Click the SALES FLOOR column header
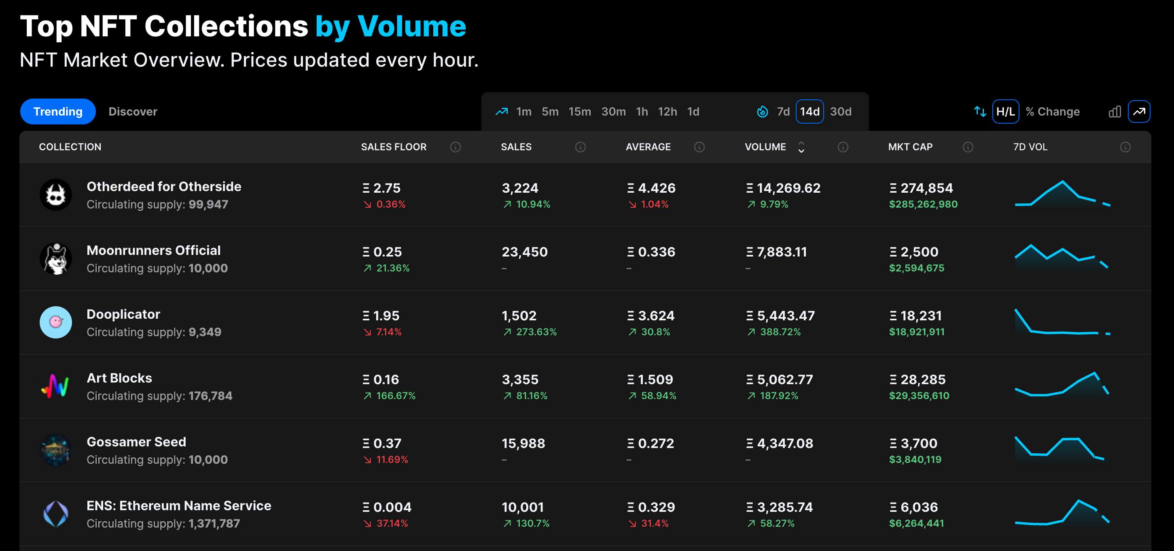 point(394,147)
